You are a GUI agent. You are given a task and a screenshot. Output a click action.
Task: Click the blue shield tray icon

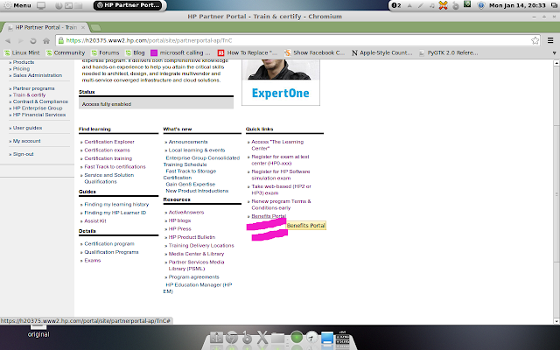tap(481, 5)
